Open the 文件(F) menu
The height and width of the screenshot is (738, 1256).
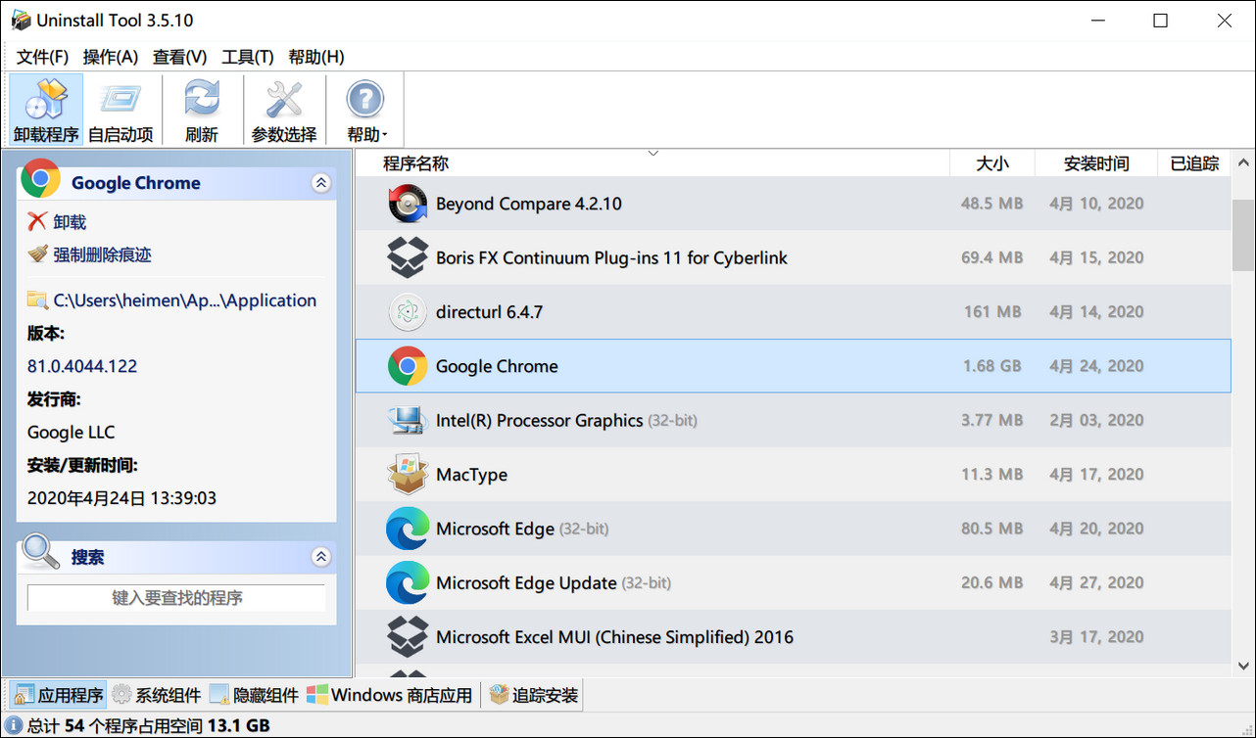pos(43,57)
